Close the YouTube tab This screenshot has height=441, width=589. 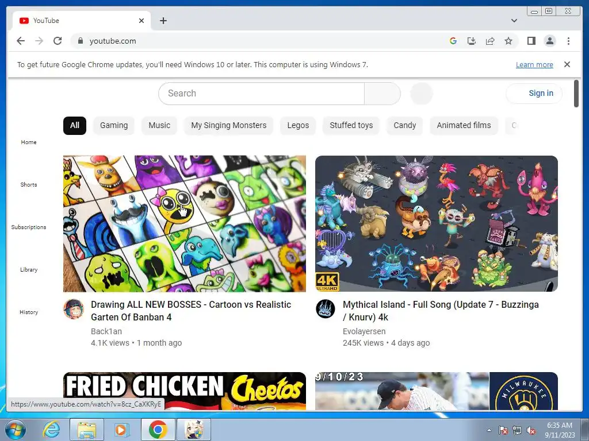click(x=141, y=21)
